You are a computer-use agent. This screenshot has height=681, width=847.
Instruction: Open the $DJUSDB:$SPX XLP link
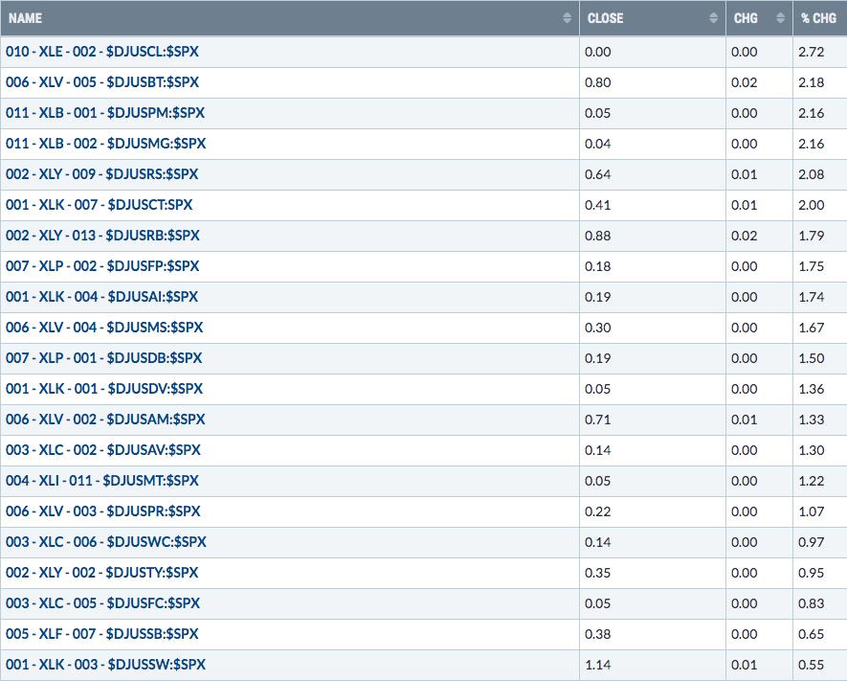[x=103, y=358]
